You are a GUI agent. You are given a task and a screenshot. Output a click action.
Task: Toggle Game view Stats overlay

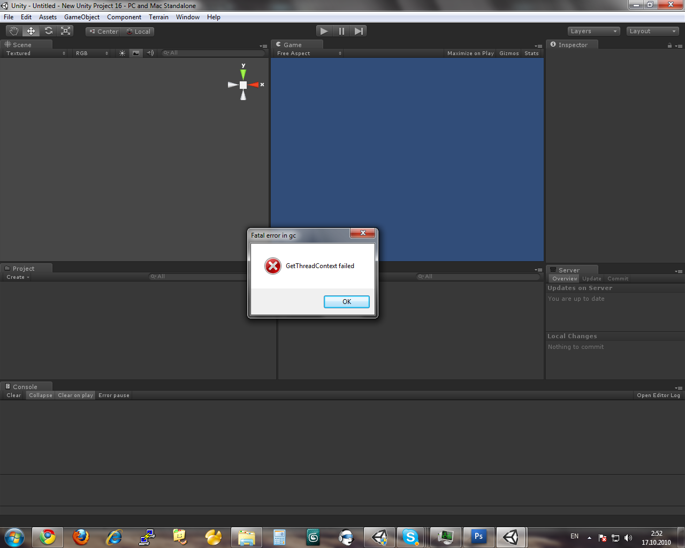tap(531, 53)
